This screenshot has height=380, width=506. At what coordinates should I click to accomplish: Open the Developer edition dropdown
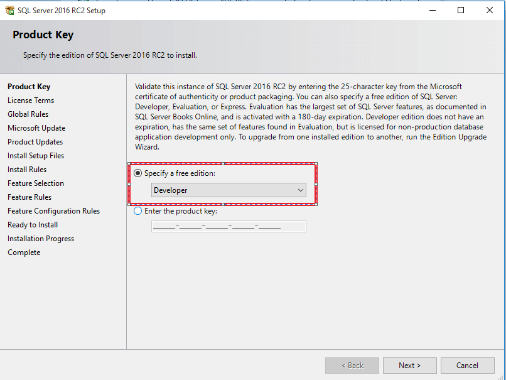229,190
